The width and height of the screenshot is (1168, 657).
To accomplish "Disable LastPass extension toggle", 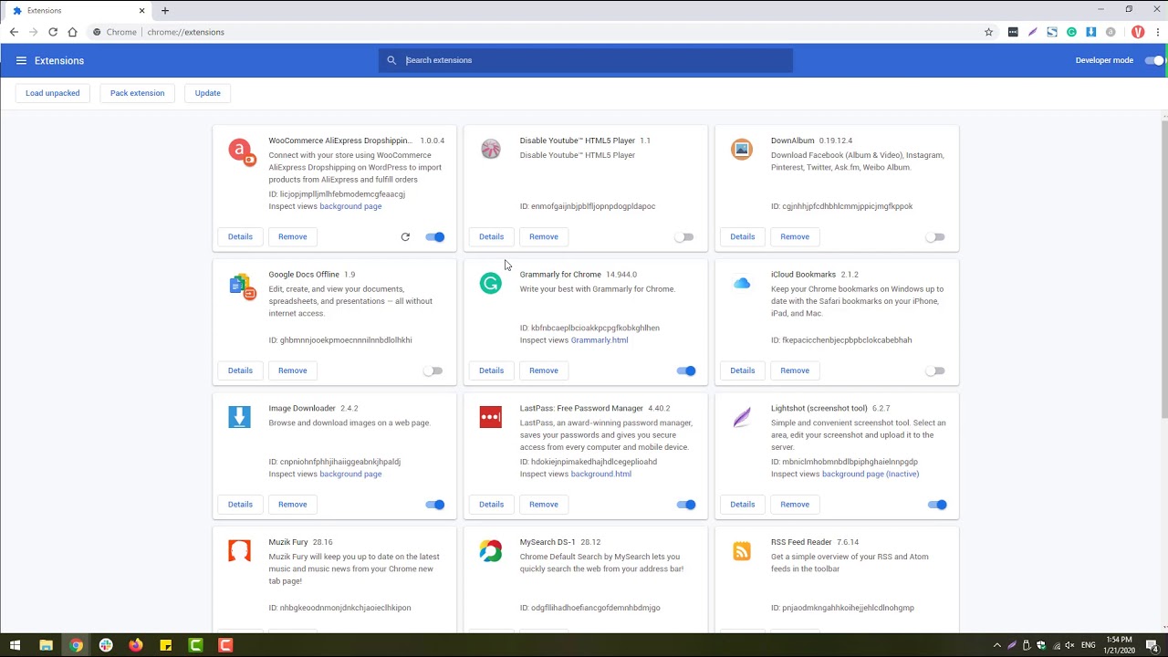I will pyautogui.click(x=686, y=505).
